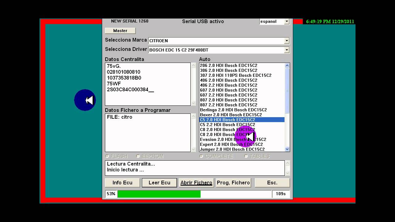
Task: Click up arrow of the log box scrollbar
Action: (288, 163)
